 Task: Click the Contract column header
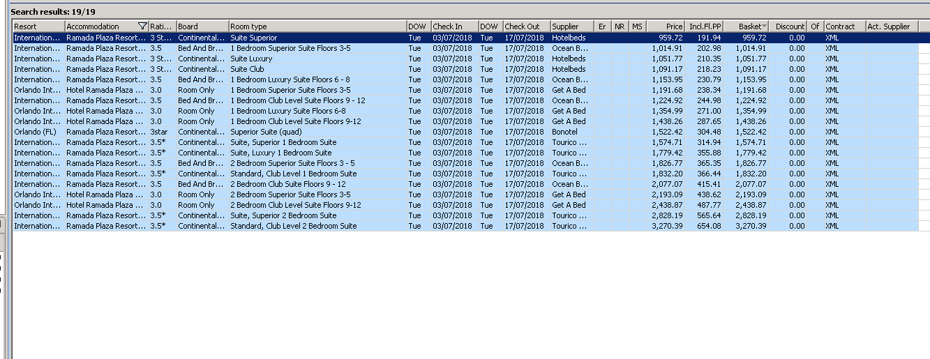[844, 26]
